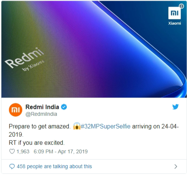
Task: Click the Redmi India account name
Action: (42, 107)
